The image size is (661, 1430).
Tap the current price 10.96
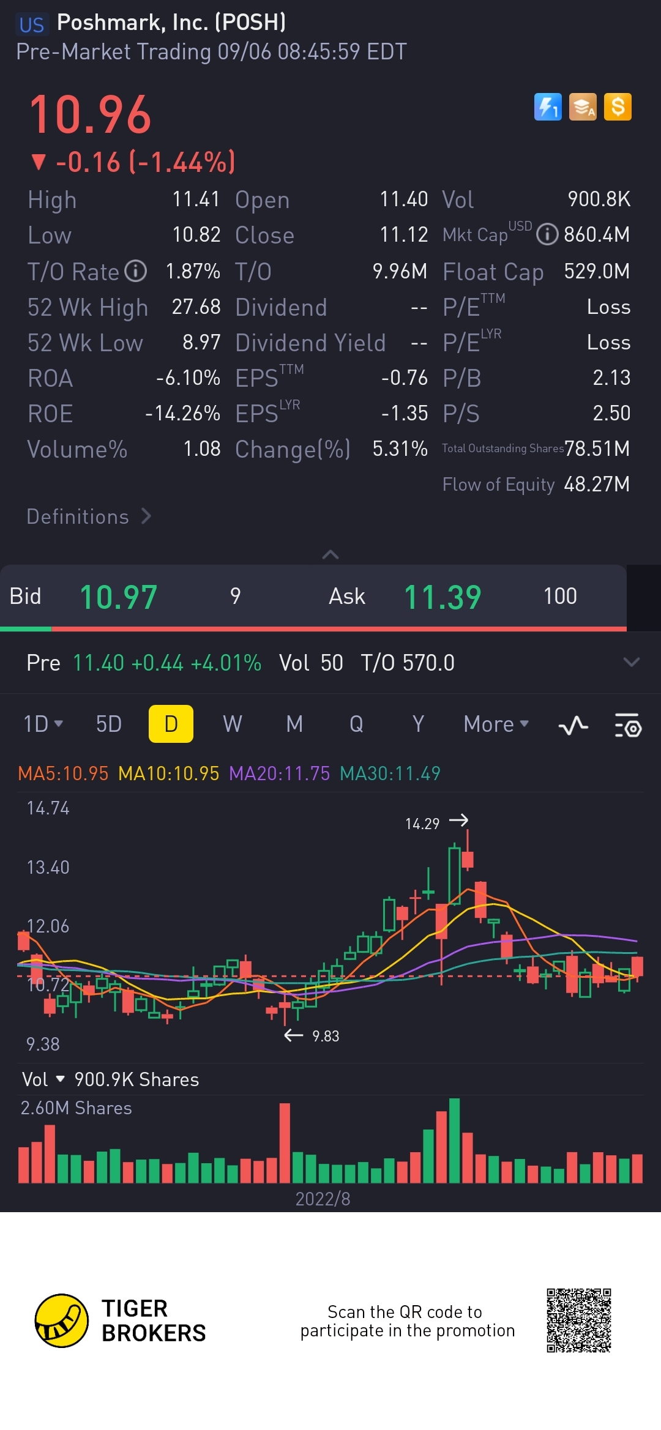(91, 115)
